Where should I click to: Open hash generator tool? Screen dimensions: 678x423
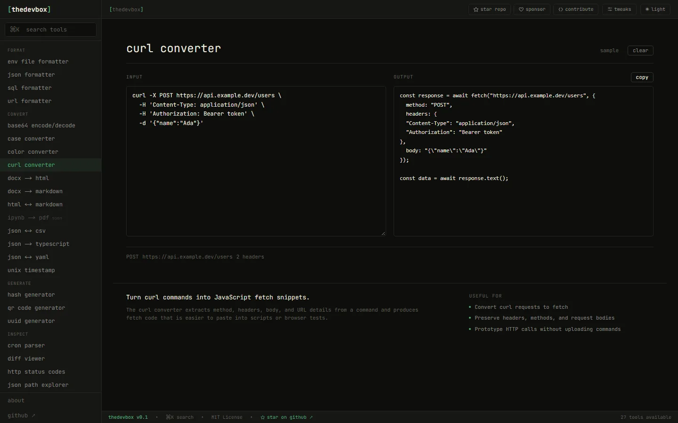(x=50, y=295)
